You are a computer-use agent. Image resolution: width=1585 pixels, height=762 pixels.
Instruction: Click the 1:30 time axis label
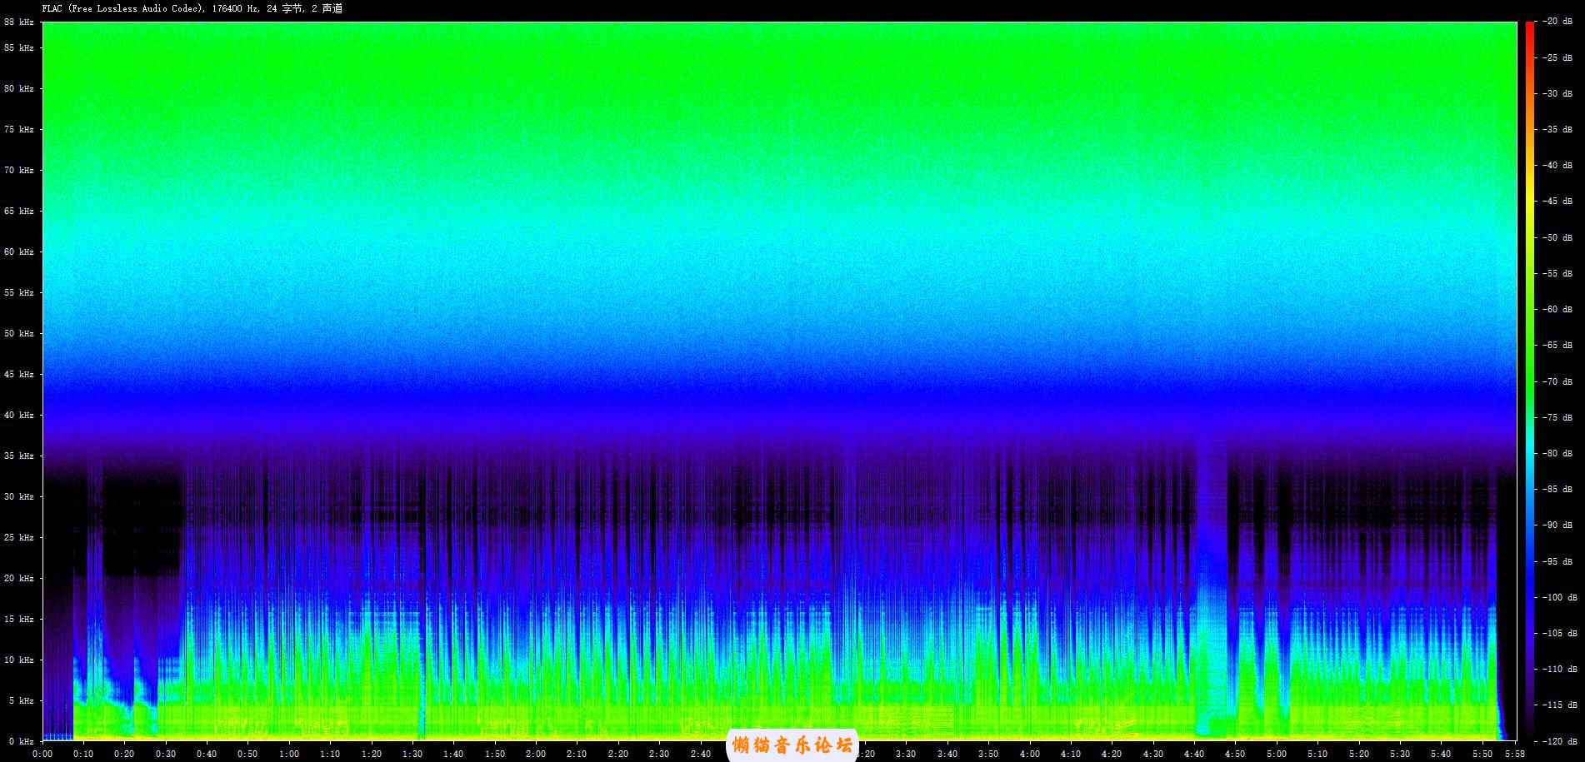tap(412, 754)
